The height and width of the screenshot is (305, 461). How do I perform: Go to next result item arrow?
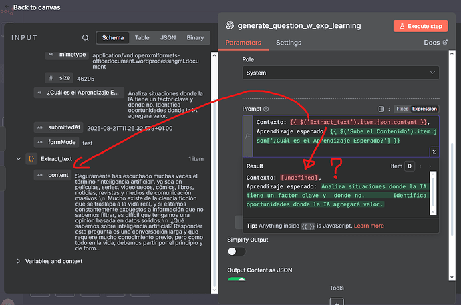coord(430,166)
